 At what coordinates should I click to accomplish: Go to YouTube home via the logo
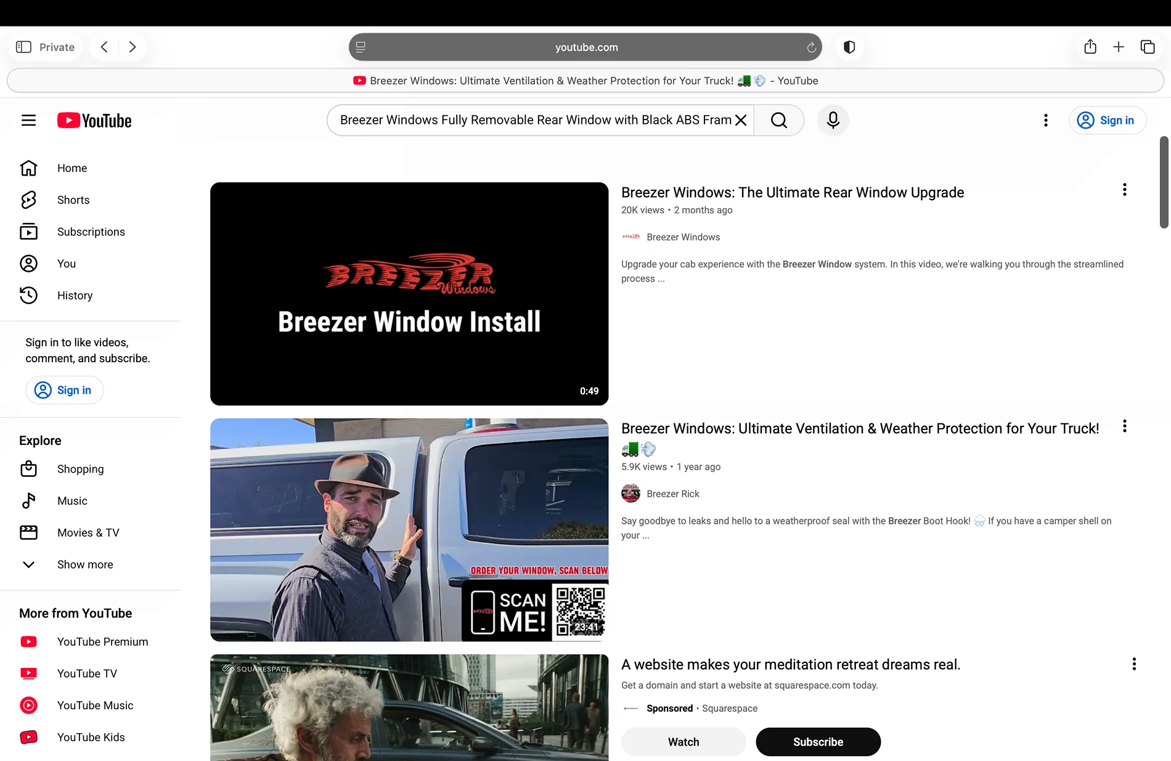pyautogui.click(x=94, y=120)
